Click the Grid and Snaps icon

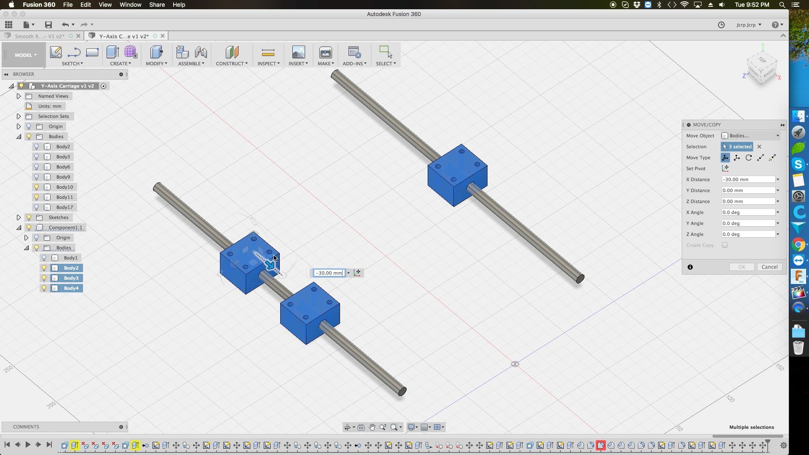(x=425, y=427)
